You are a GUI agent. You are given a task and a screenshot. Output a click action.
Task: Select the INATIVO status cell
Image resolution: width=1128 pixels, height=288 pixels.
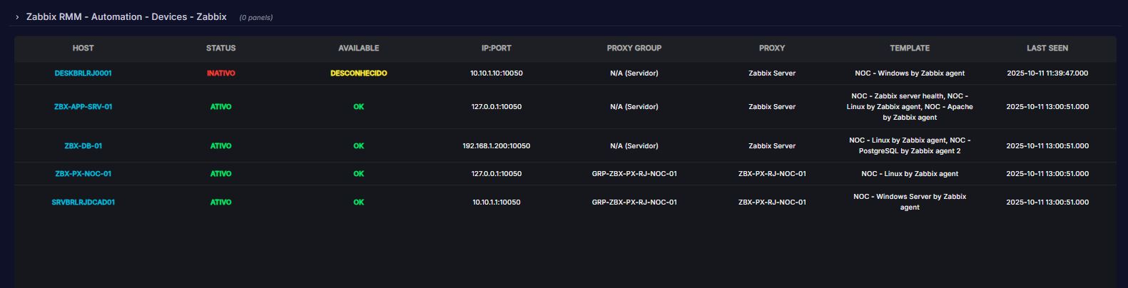(220, 73)
